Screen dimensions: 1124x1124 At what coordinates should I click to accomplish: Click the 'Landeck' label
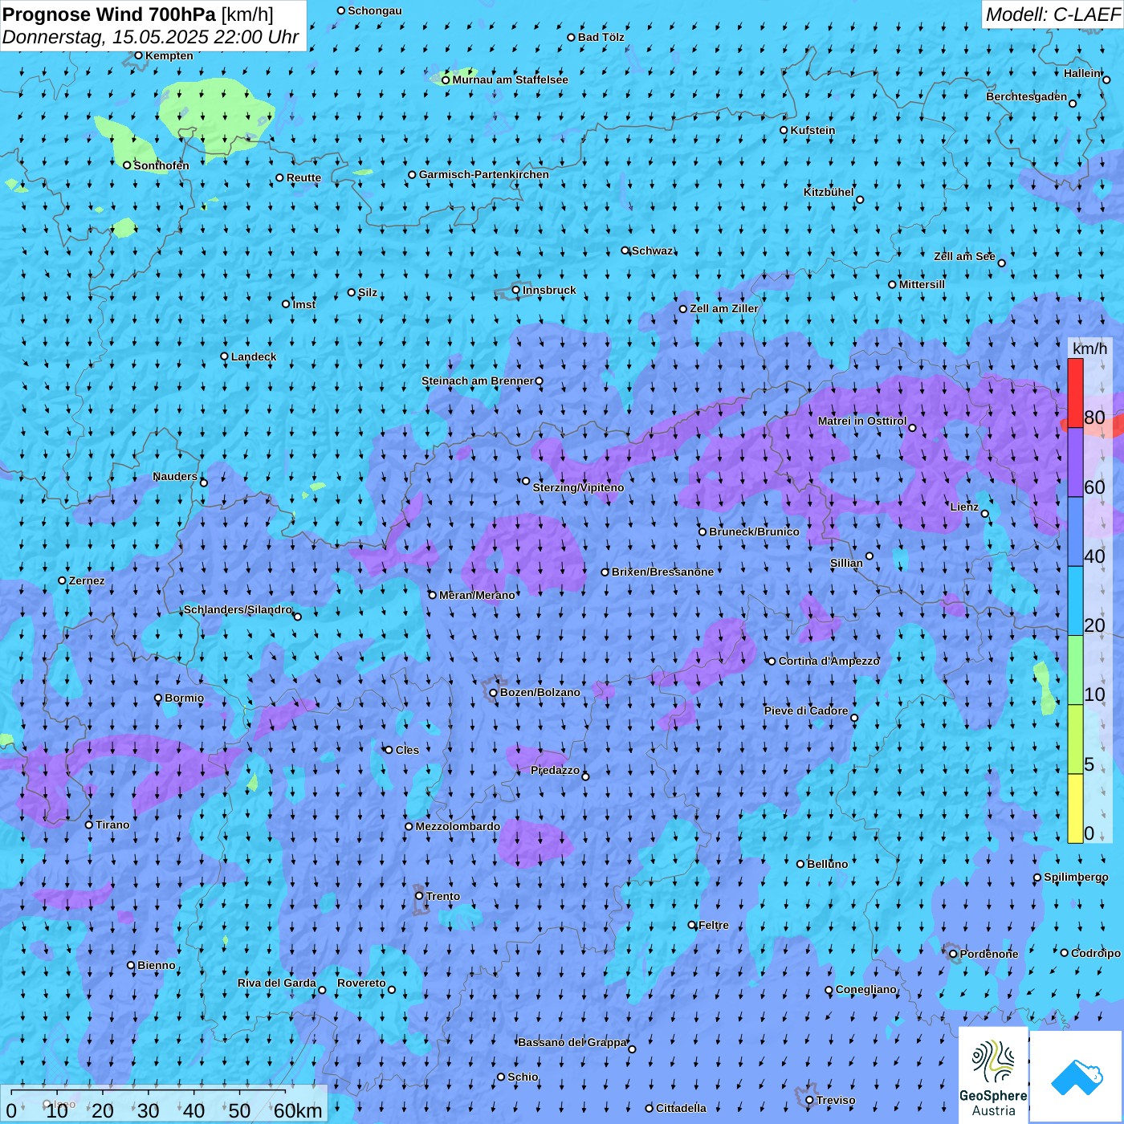[254, 356]
